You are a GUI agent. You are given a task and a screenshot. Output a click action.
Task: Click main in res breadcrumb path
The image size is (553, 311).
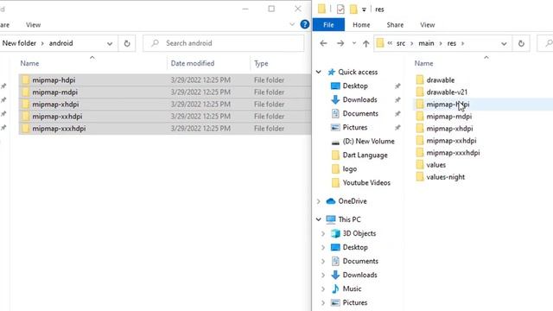coord(426,43)
